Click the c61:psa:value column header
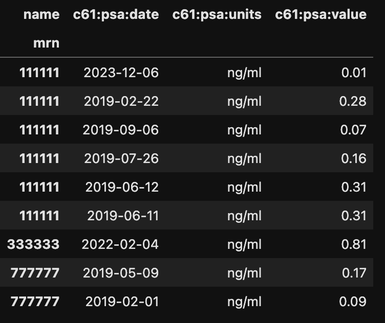The width and height of the screenshot is (385, 323). point(320,14)
